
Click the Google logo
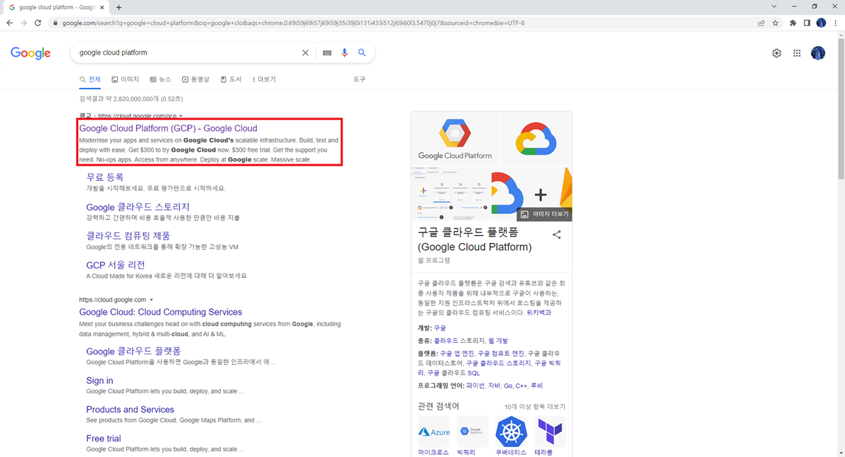click(31, 52)
